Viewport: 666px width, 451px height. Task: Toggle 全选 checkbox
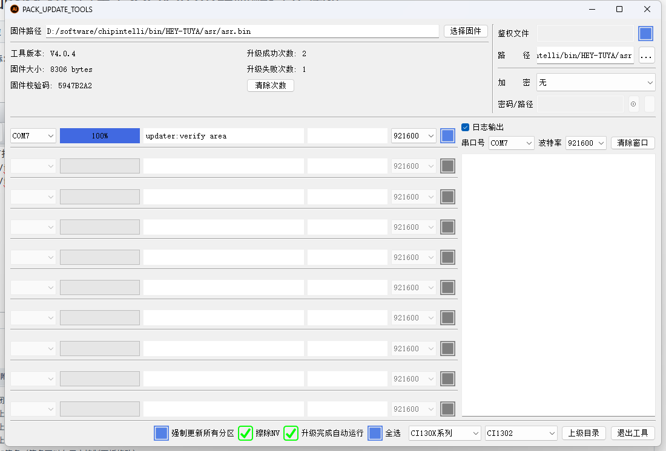tap(375, 433)
